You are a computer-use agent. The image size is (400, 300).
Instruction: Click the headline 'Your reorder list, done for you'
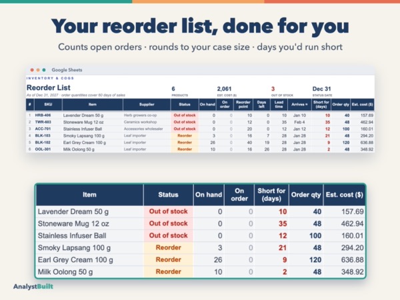200,27
